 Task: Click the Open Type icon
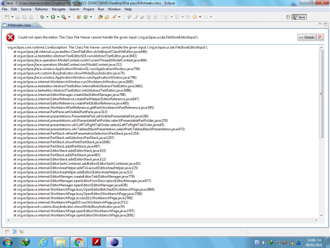pos(100,17)
